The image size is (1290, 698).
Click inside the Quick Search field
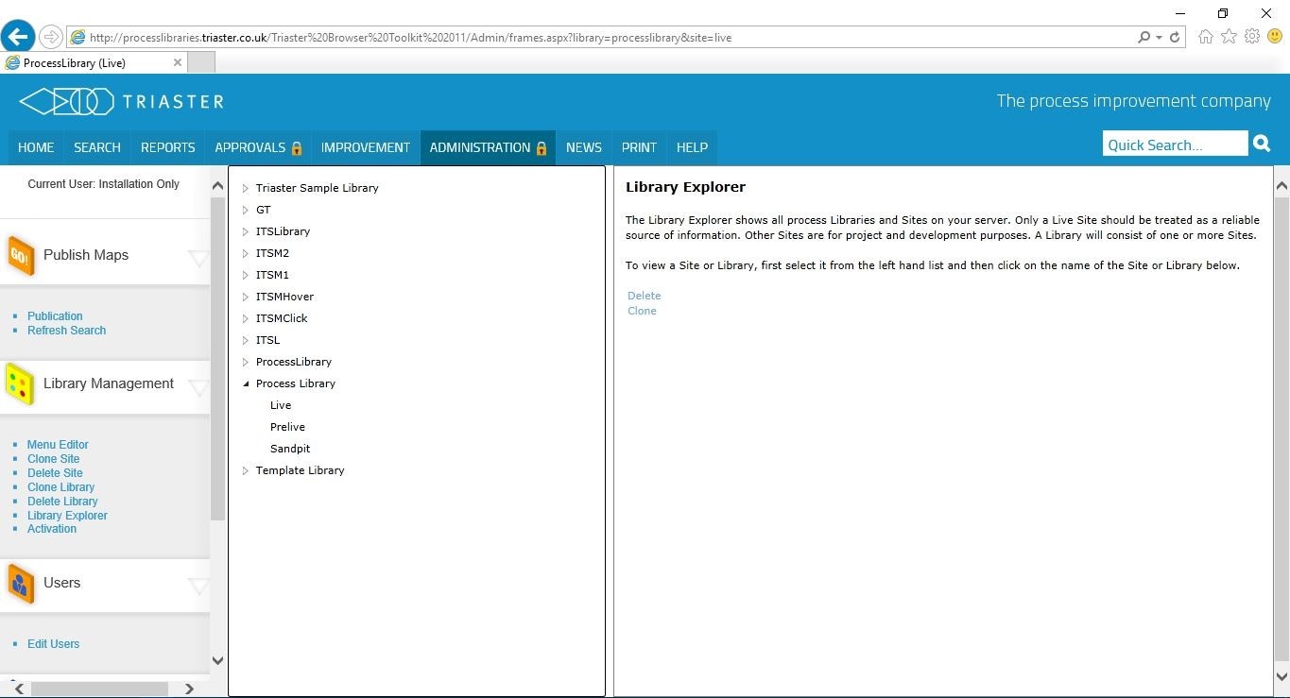tap(1172, 143)
